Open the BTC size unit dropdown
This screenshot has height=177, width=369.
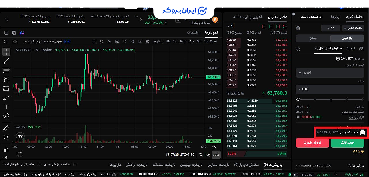tap(330, 89)
